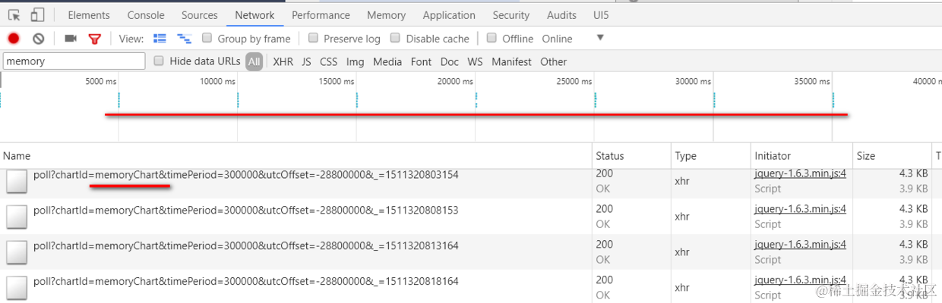Viewport: 942px width, 303px height.
Task: Check the Group by frame checkbox
Action: click(x=207, y=38)
